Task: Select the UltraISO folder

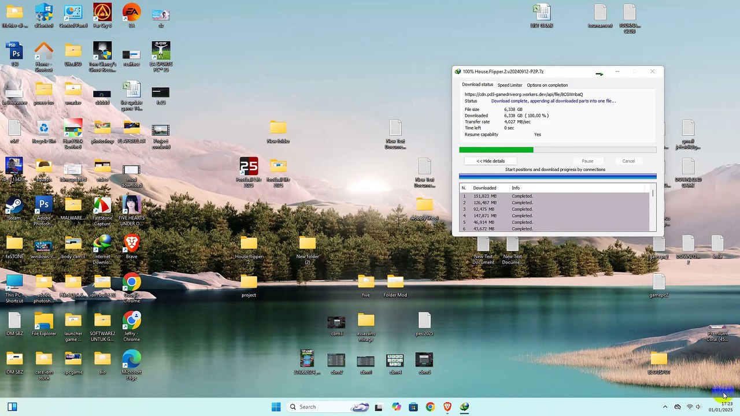Action: [x=73, y=54]
